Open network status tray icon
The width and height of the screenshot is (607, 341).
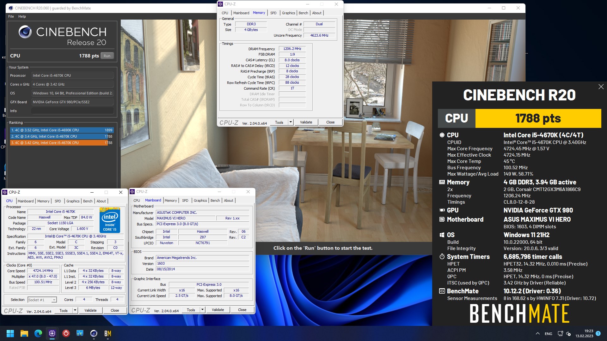[560, 334]
